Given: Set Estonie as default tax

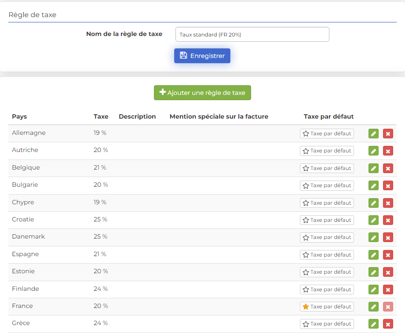Looking at the screenshot, I should 327,272.
